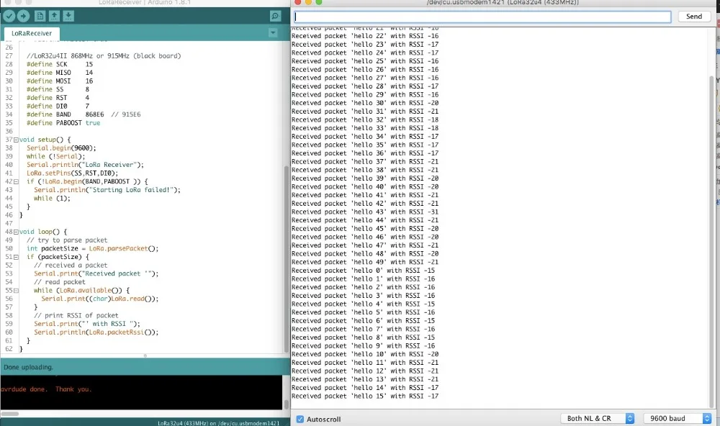Open the tab options dropdown arrow
This screenshot has height=426, width=720.
click(273, 32)
